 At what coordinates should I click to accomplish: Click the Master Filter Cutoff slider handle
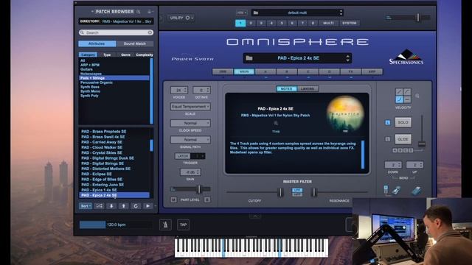(x=280, y=192)
